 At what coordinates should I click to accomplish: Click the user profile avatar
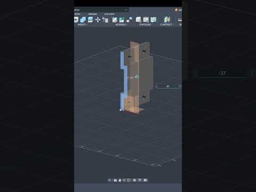coord(176,10)
